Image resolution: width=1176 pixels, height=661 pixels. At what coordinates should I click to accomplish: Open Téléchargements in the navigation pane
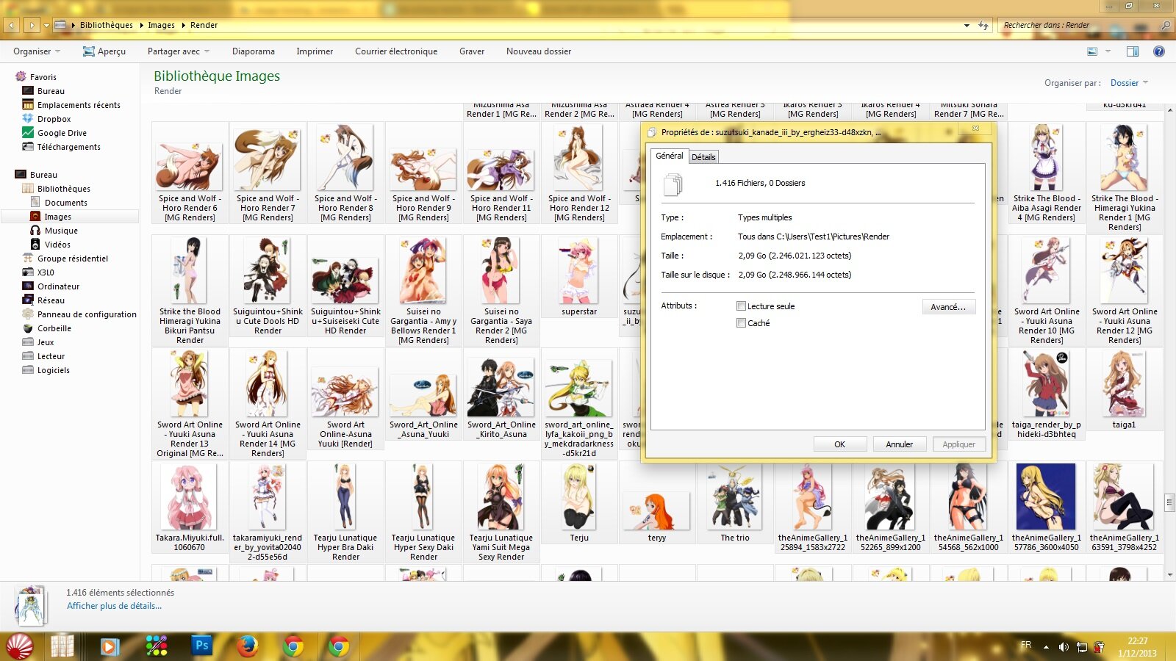[x=69, y=147]
